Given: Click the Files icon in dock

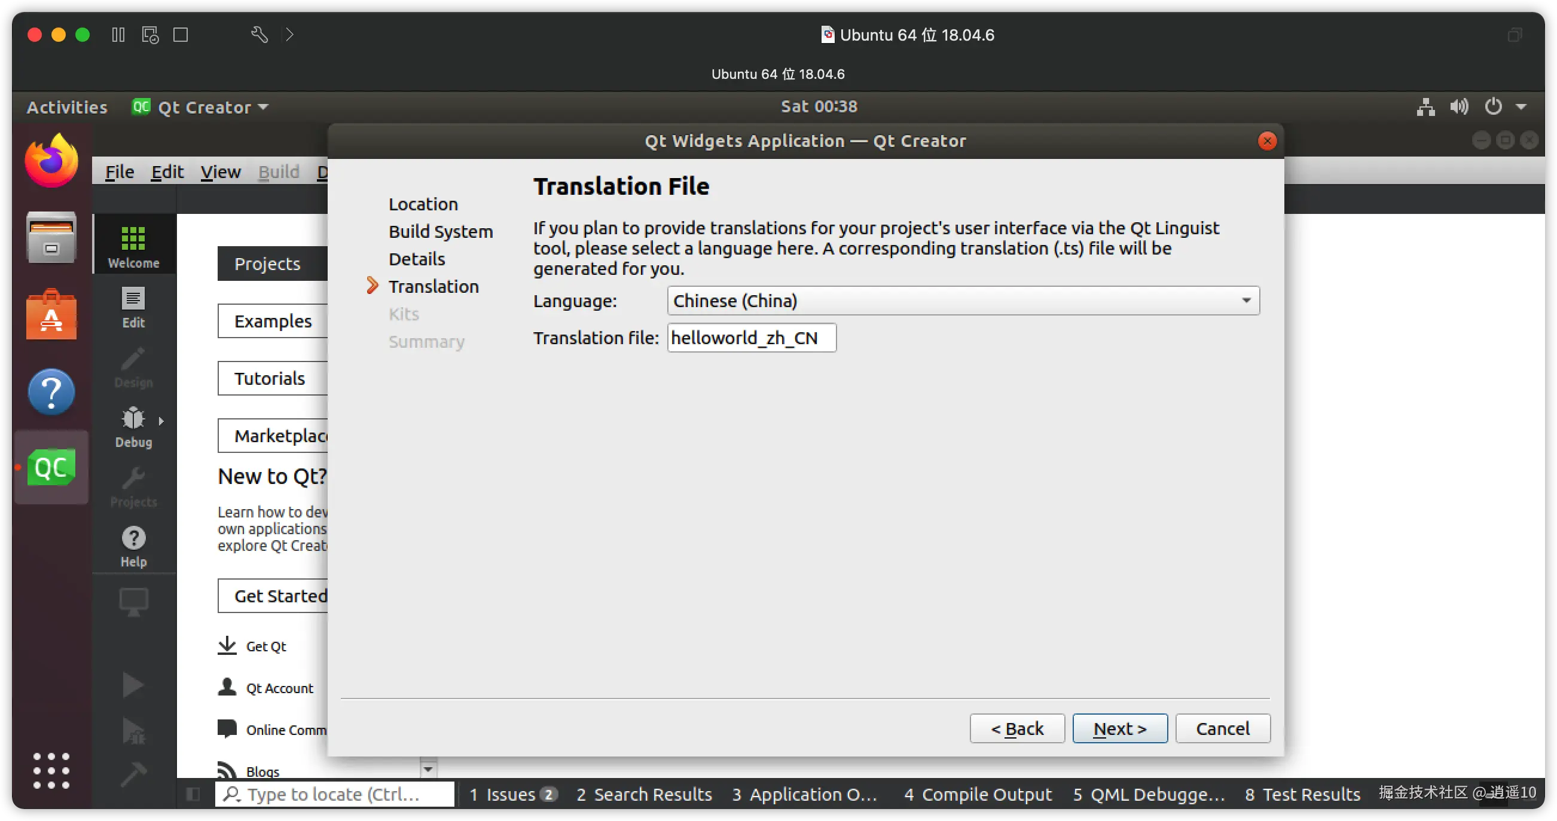Looking at the screenshot, I should (51, 237).
